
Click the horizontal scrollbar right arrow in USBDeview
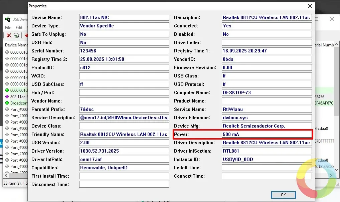[x=331, y=175]
